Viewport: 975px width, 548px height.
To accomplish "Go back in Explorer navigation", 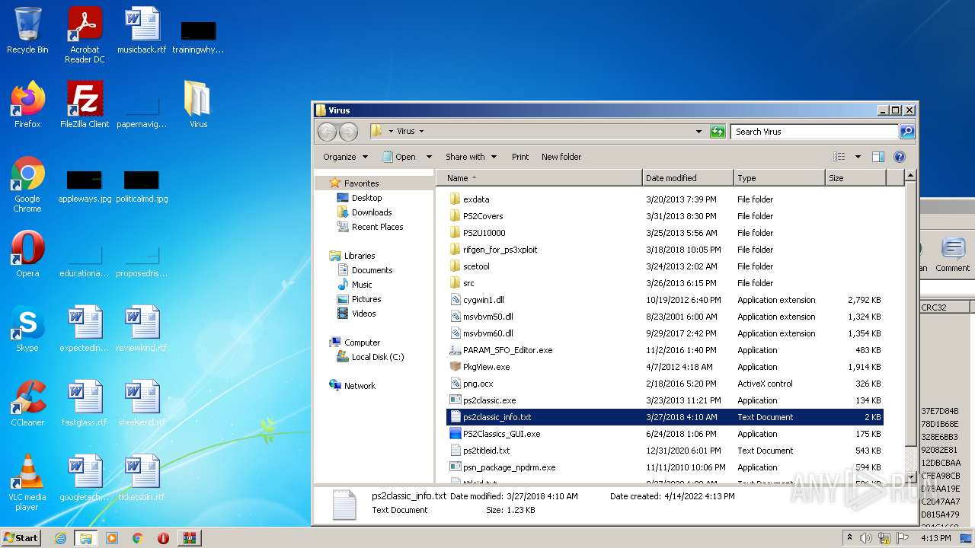I will pos(327,132).
